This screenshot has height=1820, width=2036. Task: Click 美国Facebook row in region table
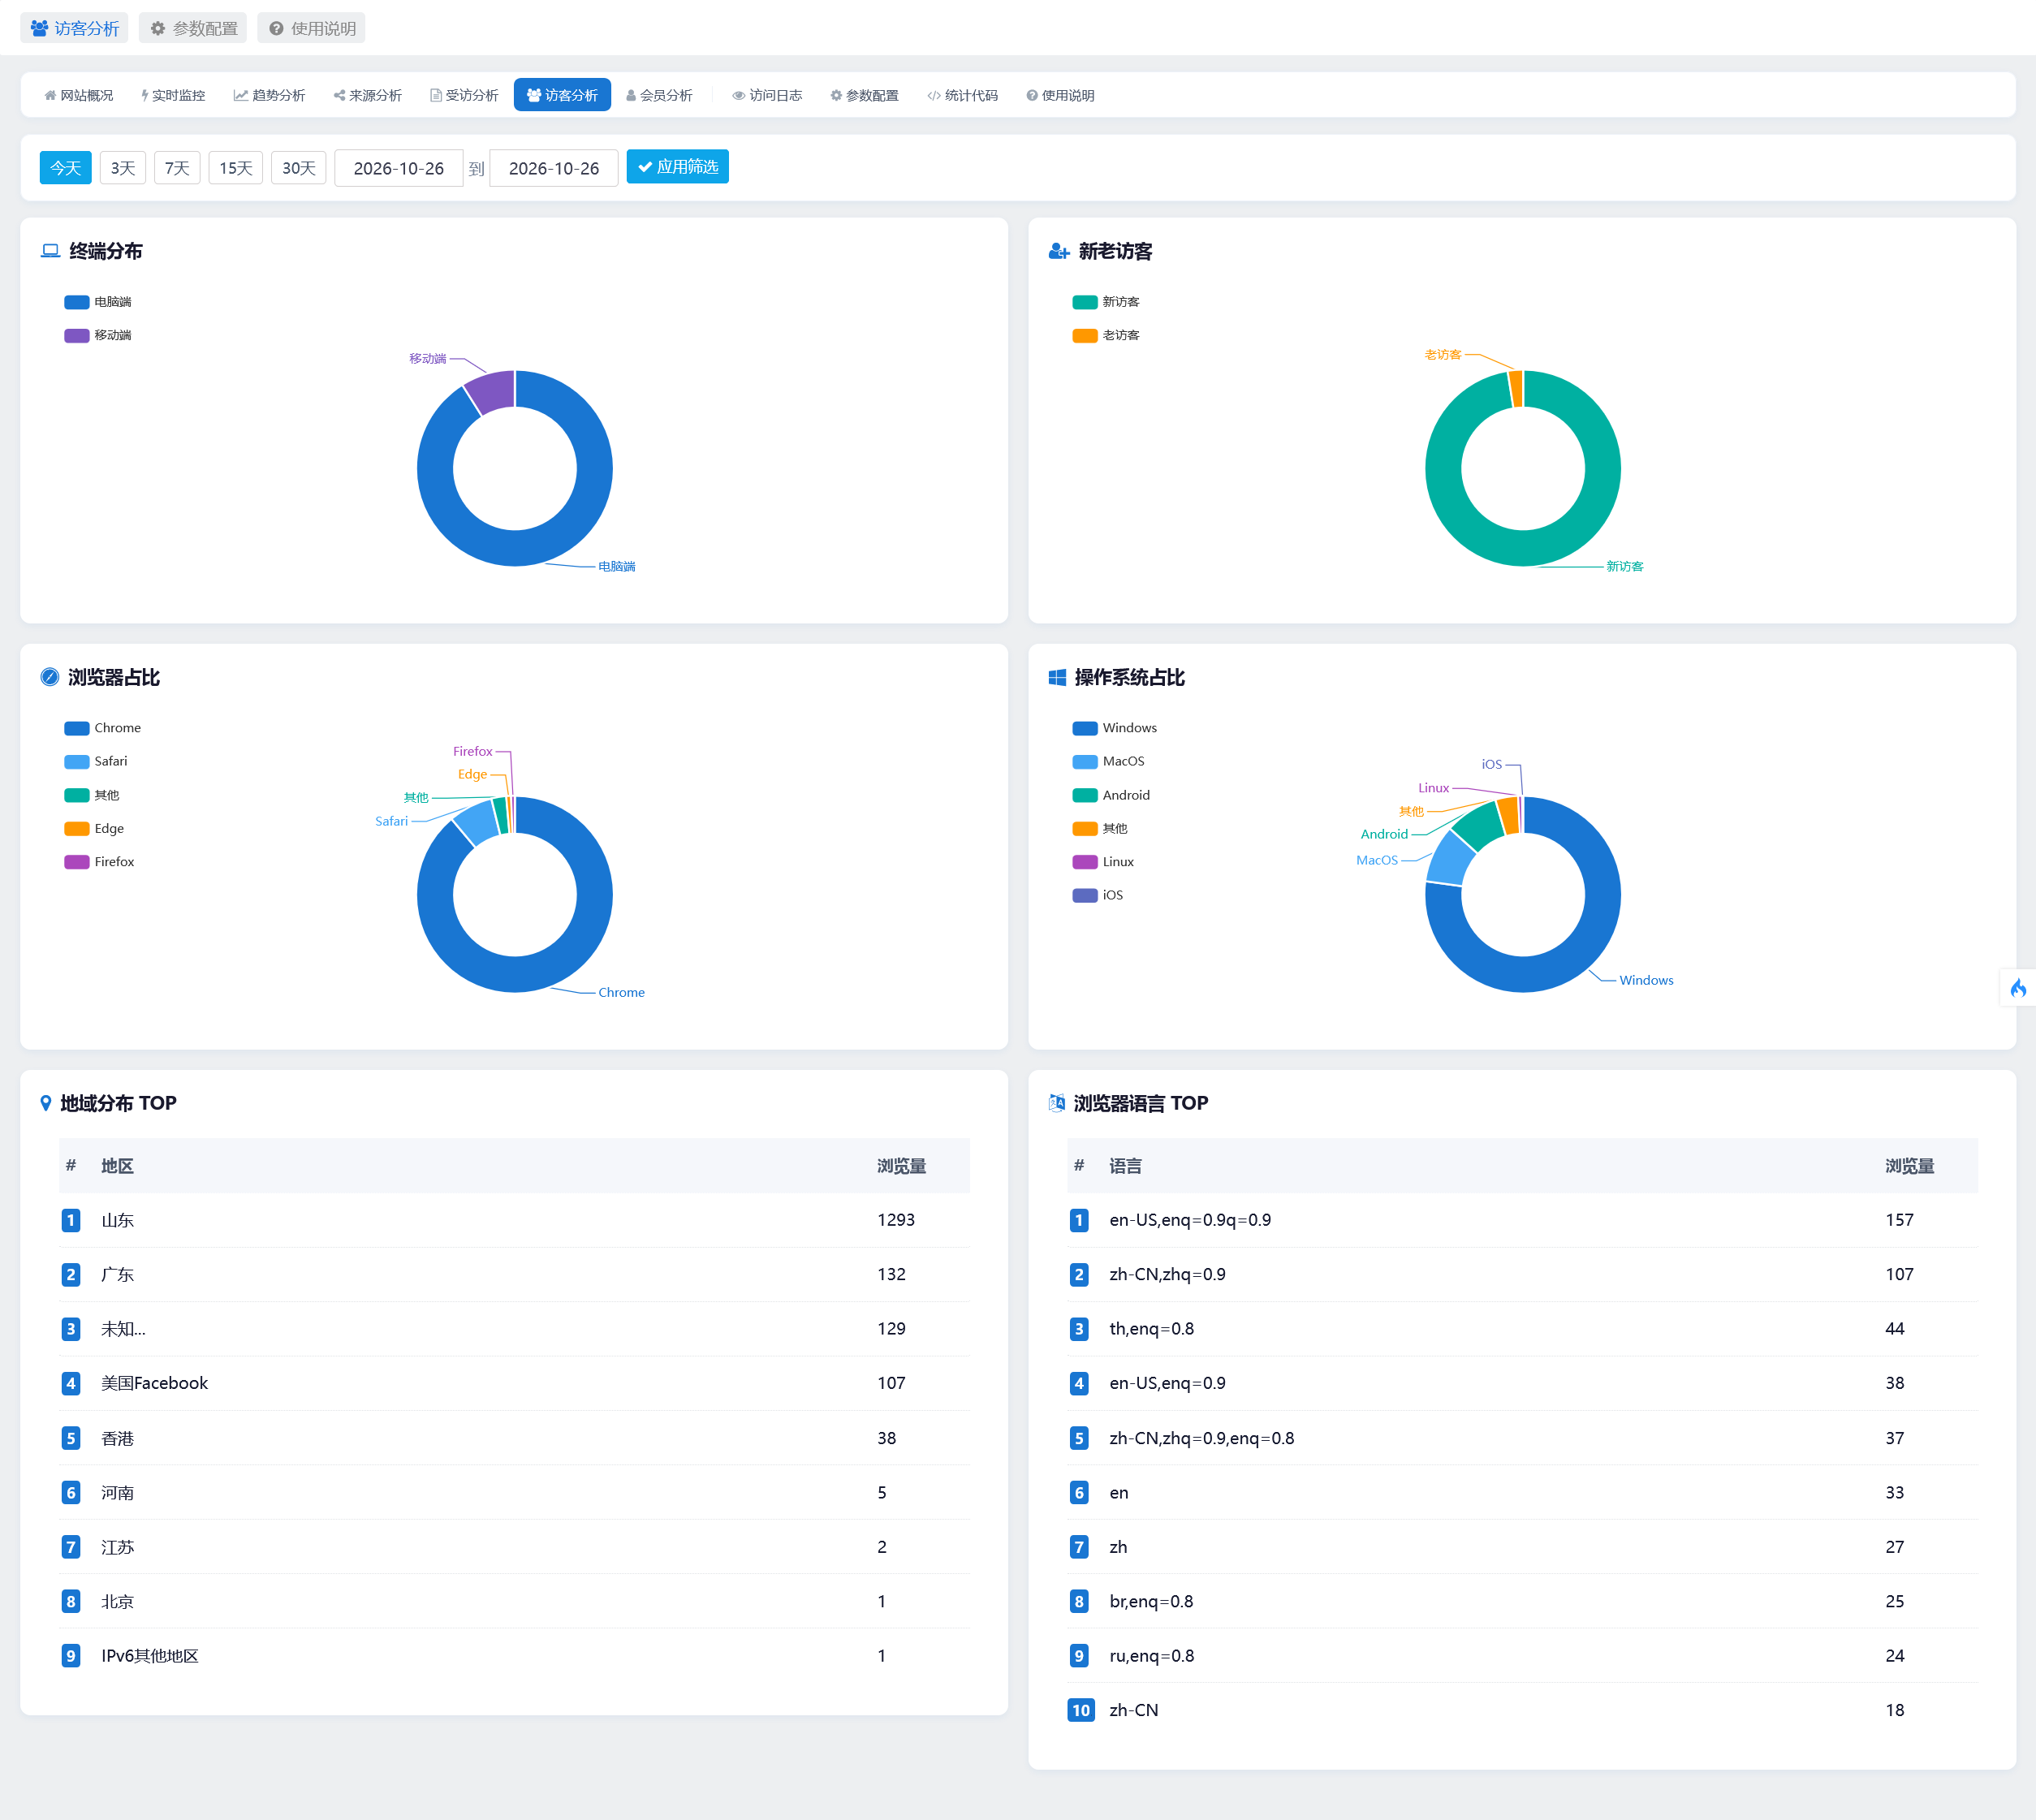coord(514,1383)
